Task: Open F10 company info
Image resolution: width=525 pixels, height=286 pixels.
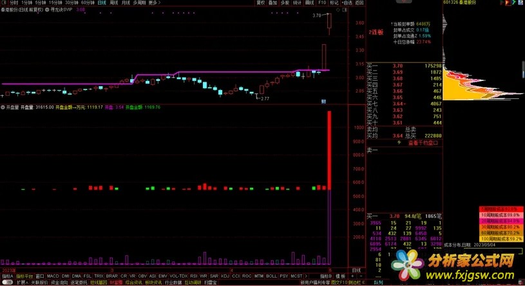Action: click(x=322, y=3)
